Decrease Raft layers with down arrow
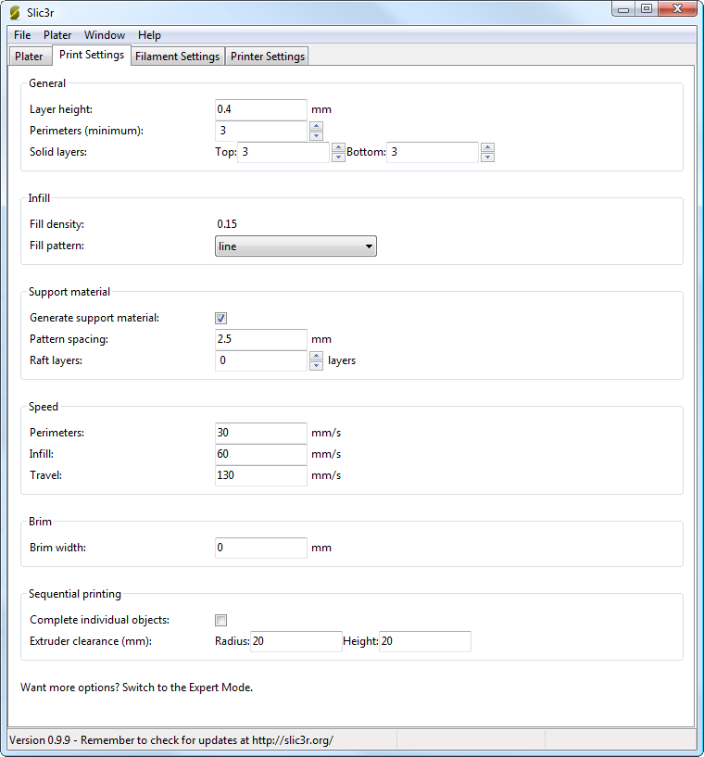The image size is (704, 757). tap(317, 365)
